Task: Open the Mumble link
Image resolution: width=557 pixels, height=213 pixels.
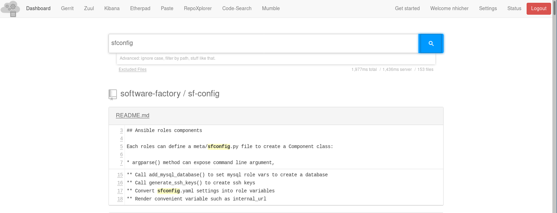Action: [271, 8]
